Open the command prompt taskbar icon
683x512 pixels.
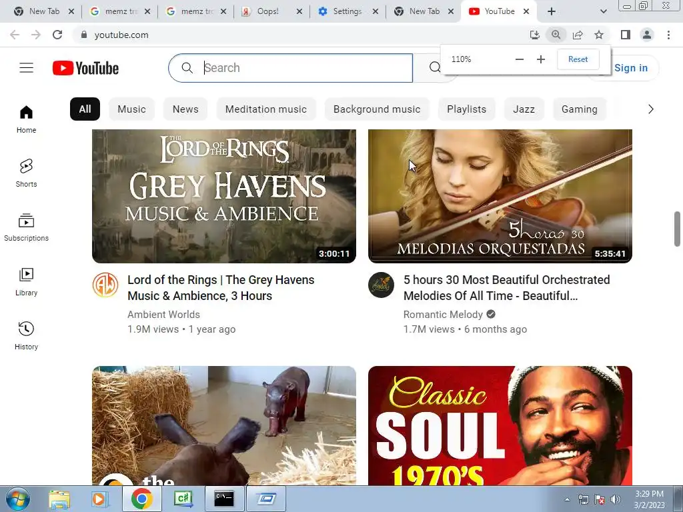point(224,499)
